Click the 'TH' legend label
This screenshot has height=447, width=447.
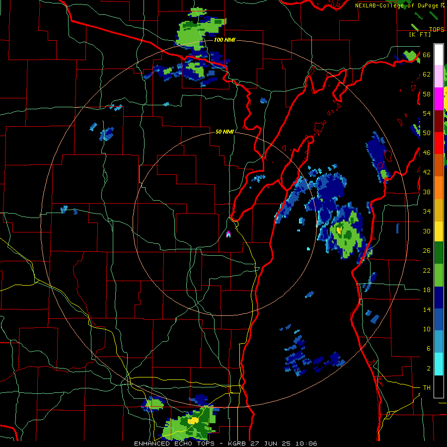pyautogui.click(x=427, y=387)
